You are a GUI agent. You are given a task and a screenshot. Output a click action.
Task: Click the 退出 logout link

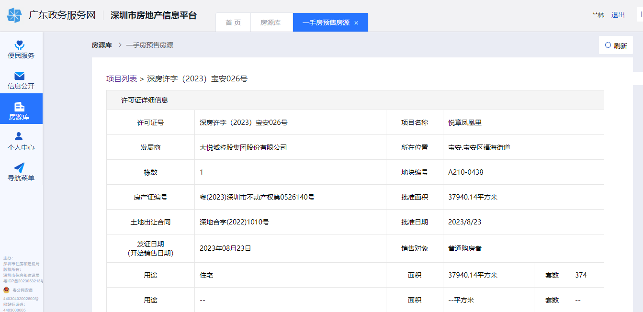[x=618, y=15]
